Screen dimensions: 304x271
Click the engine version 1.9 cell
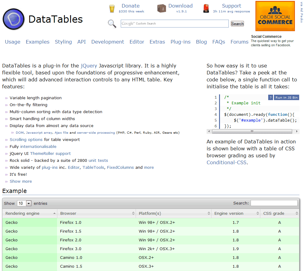click(x=235, y=249)
